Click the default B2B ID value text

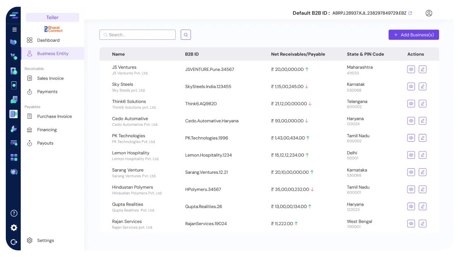coord(369,13)
